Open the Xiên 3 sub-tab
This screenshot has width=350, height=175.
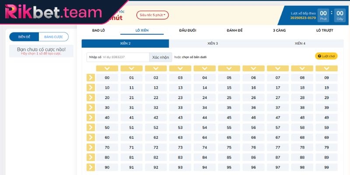coord(213,44)
